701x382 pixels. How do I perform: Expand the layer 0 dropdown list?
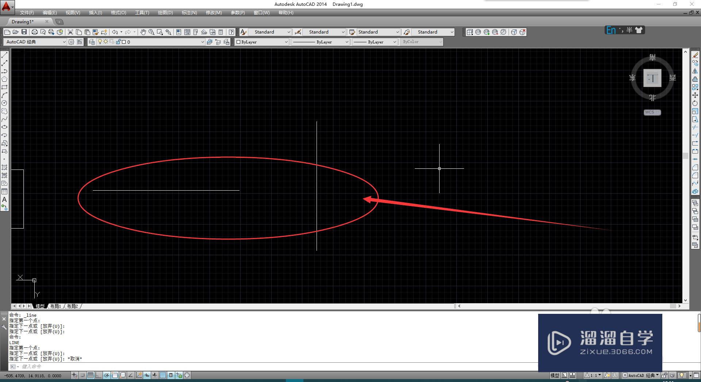pos(150,42)
